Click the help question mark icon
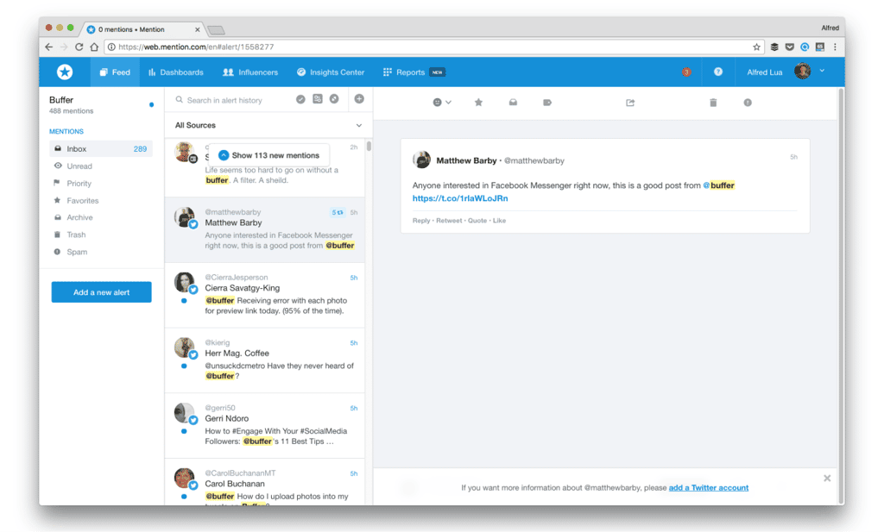 pyautogui.click(x=717, y=72)
